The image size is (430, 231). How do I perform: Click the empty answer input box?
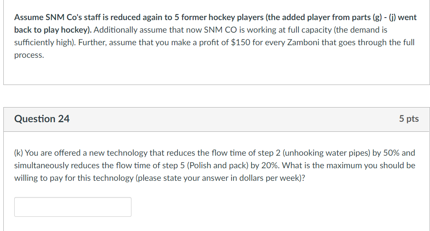73,207
